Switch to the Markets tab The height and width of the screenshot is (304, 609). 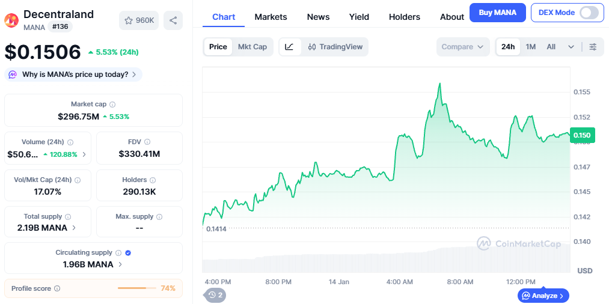[x=271, y=17]
